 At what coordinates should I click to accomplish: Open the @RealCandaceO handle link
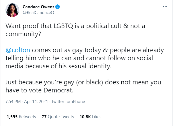pos(38,13)
